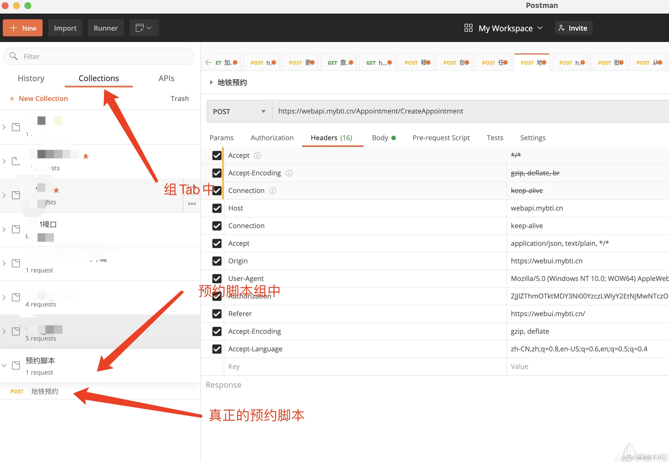Switch to the Body tab
The image size is (669, 462).
(x=380, y=138)
